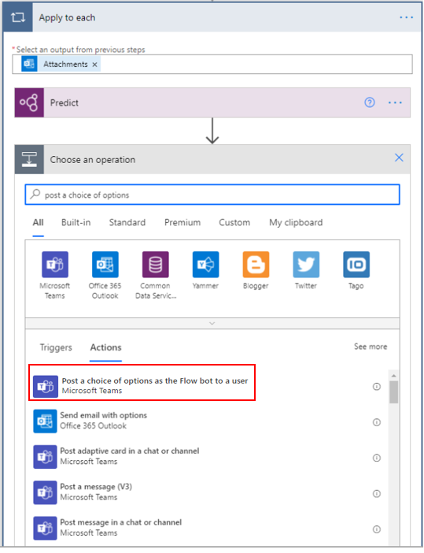Click Outlook icon beside Send email with options
The image size is (424, 553).
click(45, 421)
